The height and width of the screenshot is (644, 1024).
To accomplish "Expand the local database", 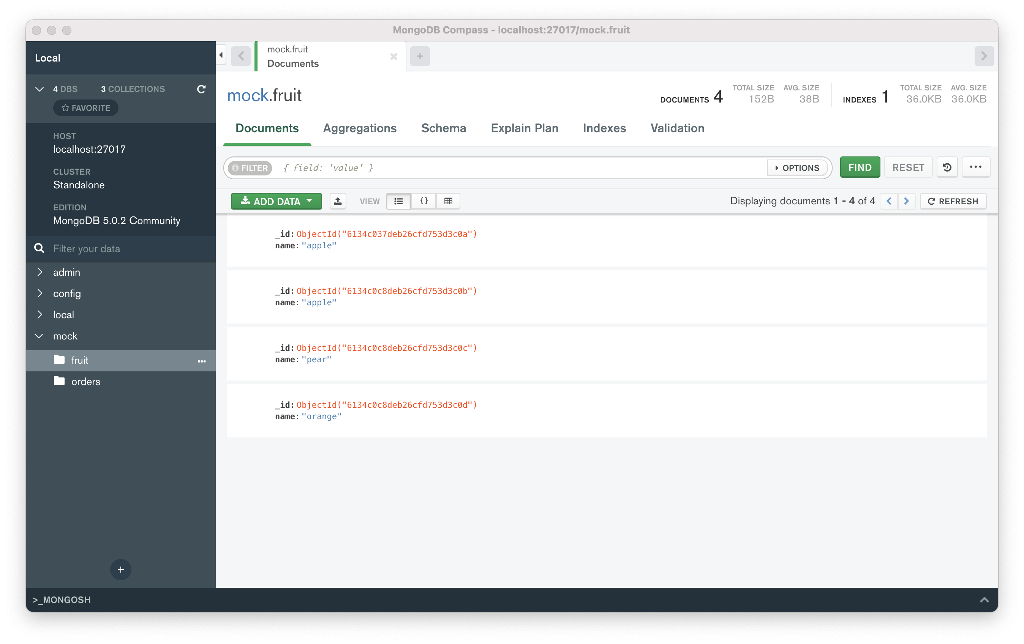I will pos(40,314).
